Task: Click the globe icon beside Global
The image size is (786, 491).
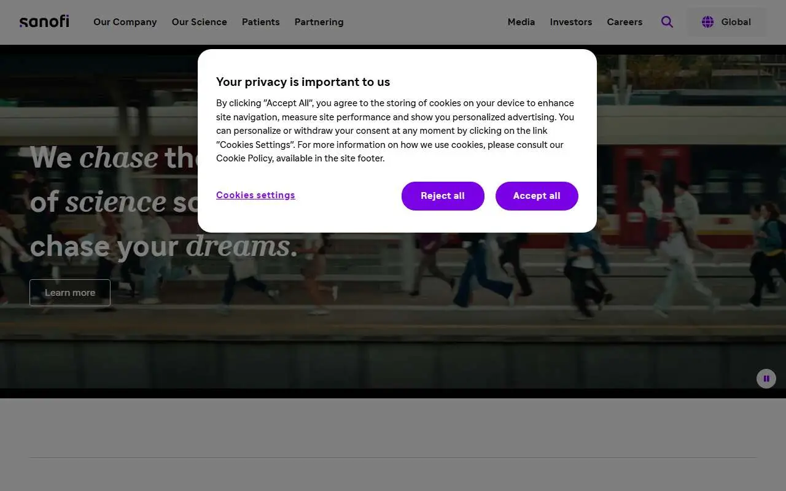Action: click(707, 22)
